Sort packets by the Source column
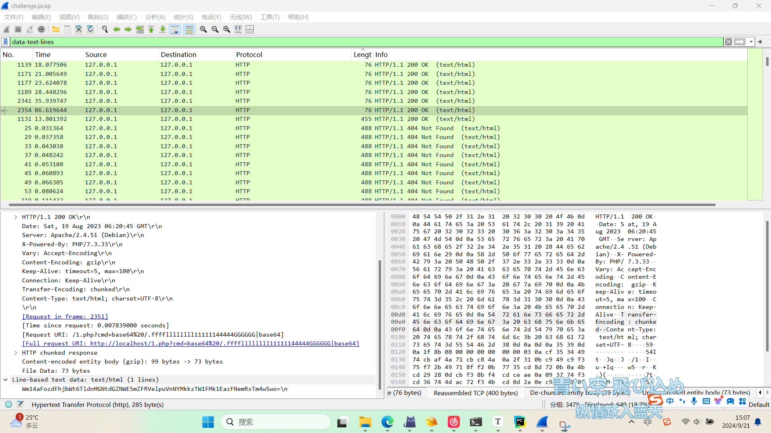The width and height of the screenshot is (771, 433). coord(120,55)
